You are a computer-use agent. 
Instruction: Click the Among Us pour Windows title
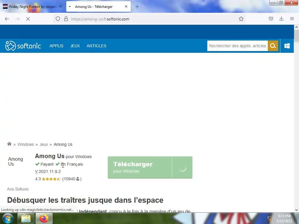coord(63,156)
